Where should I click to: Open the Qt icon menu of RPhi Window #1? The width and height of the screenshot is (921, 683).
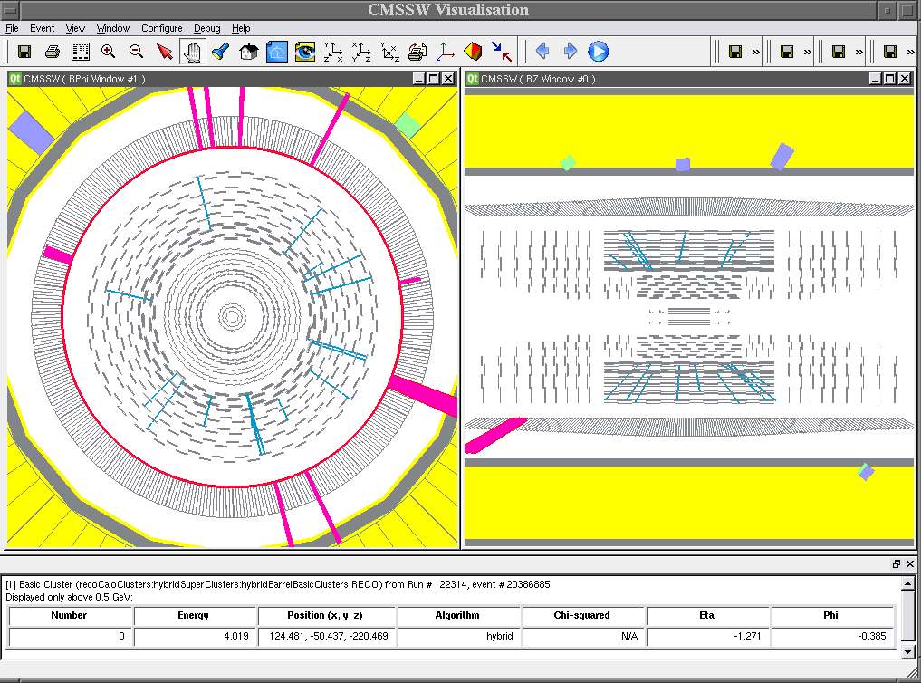pos(14,79)
